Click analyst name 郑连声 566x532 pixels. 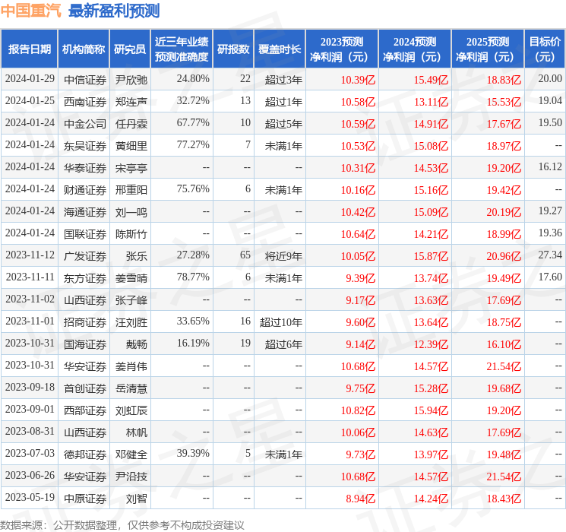coord(131,102)
